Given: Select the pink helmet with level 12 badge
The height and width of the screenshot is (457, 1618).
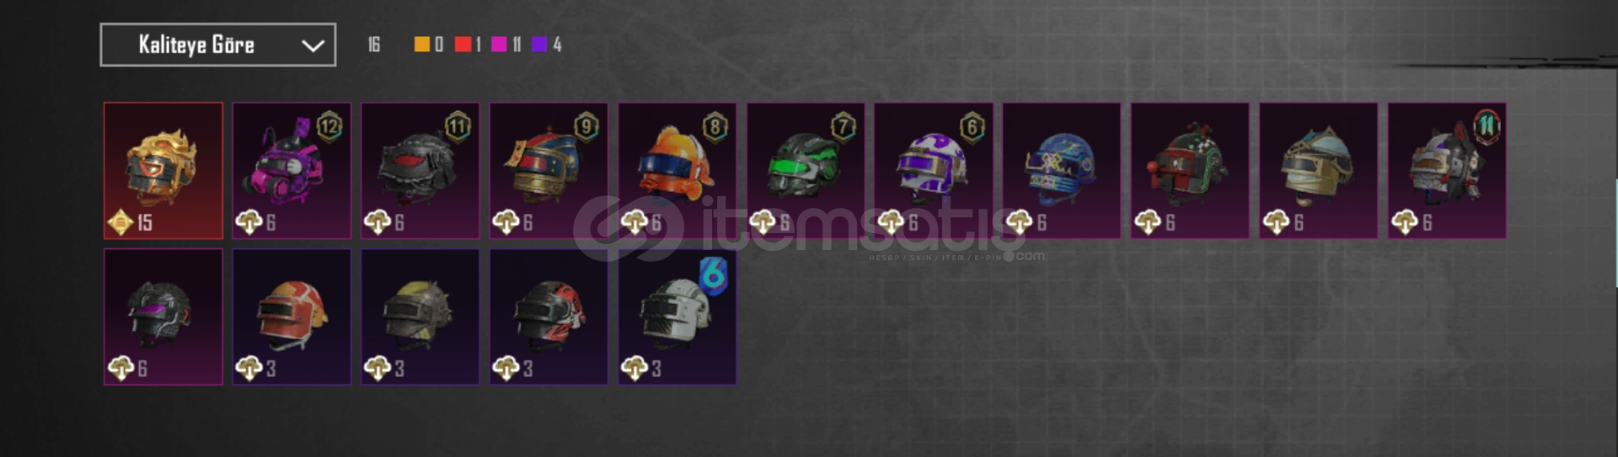Looking at the screenshot, I should tap(292, 171).
